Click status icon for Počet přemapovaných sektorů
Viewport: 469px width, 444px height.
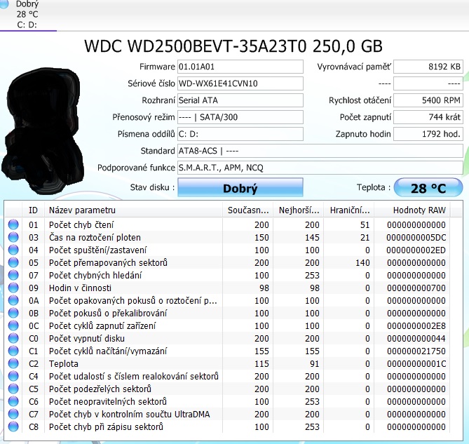[x=13, y=263]
